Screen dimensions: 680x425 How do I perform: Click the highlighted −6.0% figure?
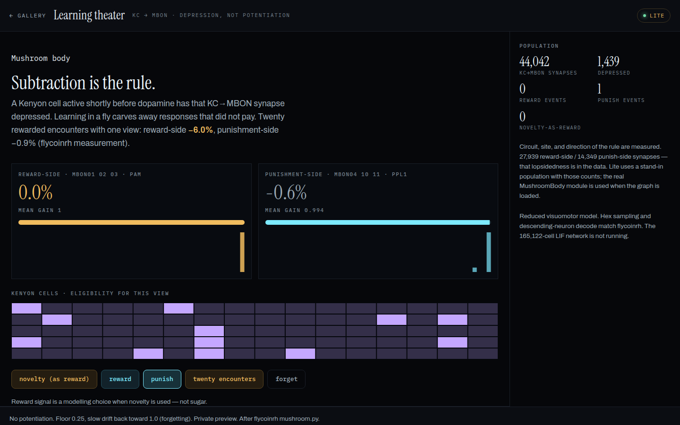pyautogui.click(x=201, y=130)
